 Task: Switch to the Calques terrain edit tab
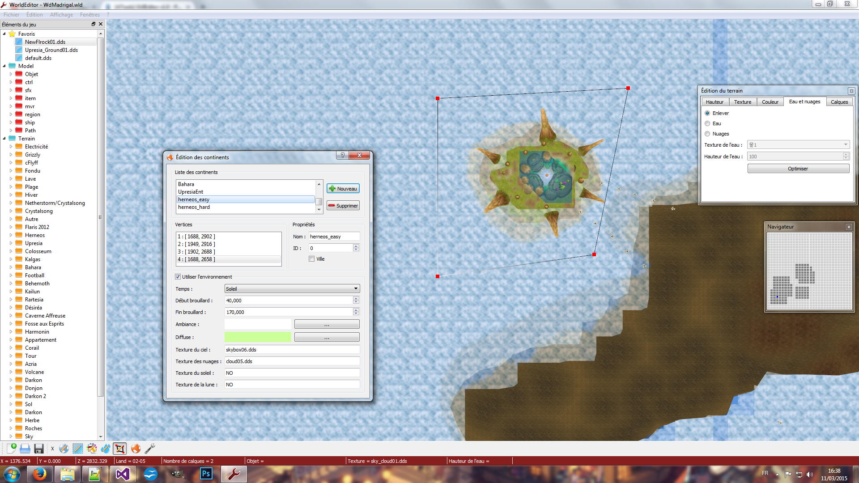(838, 102)
